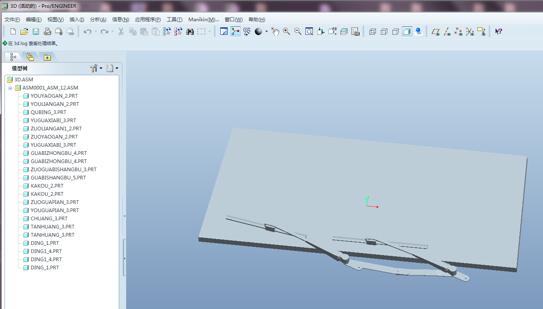Select the Pan hand tool
Viewport: 543px width, 309px height.
tap(275, 31)
